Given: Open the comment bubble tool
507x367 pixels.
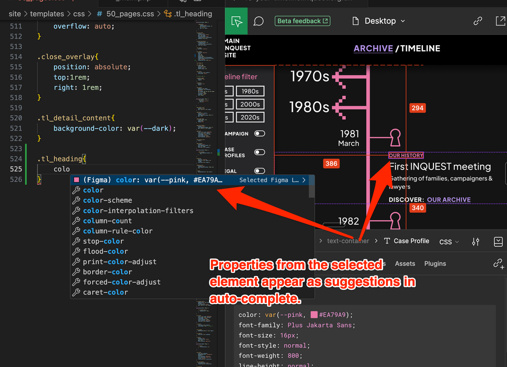Looking at the screenshot, I should (259, 21).
